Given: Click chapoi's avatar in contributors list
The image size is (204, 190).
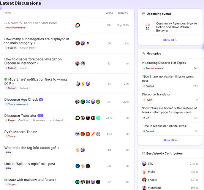Looking at the screenshot, I should point(144,180).
